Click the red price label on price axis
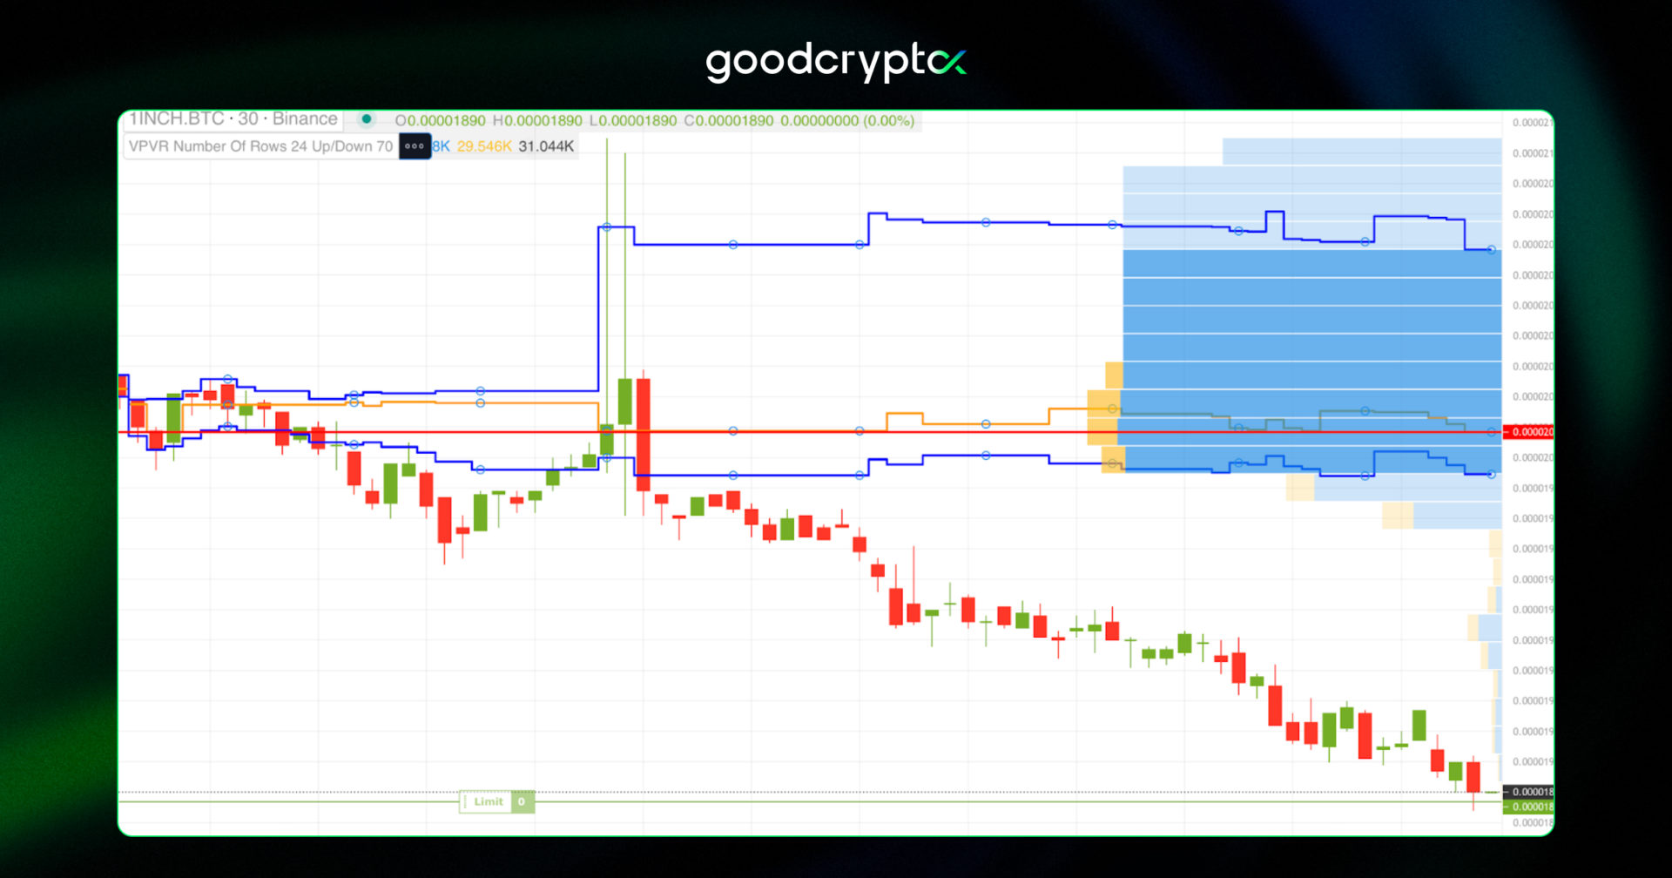This screenshot has width=1672, height=878. (1529, 432)
